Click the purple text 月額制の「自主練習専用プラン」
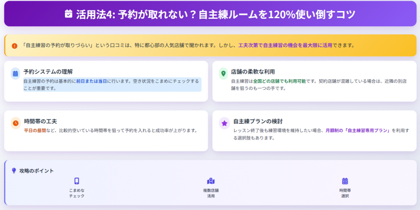Image resolution: width=420 pixels, height=210 pixels. coord(358,131)
